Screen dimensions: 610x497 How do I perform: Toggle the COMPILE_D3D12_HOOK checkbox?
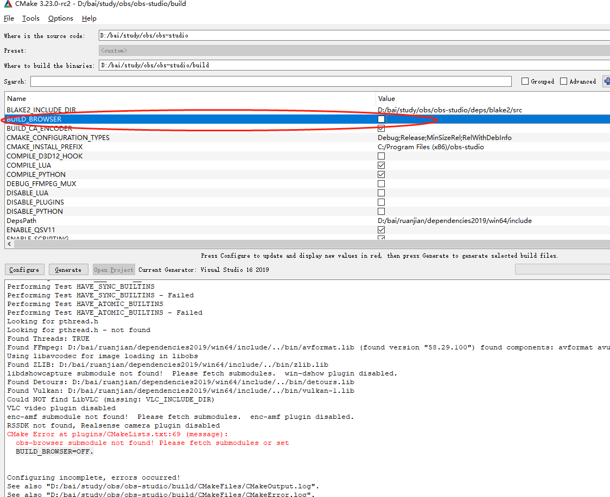tap(381, 156)
